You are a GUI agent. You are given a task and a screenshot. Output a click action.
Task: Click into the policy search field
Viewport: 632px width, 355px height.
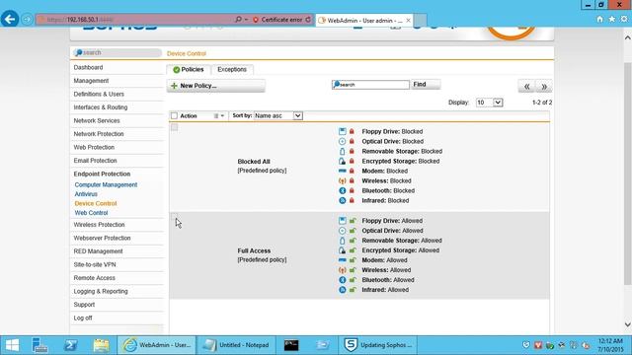(x=370, y=85)
